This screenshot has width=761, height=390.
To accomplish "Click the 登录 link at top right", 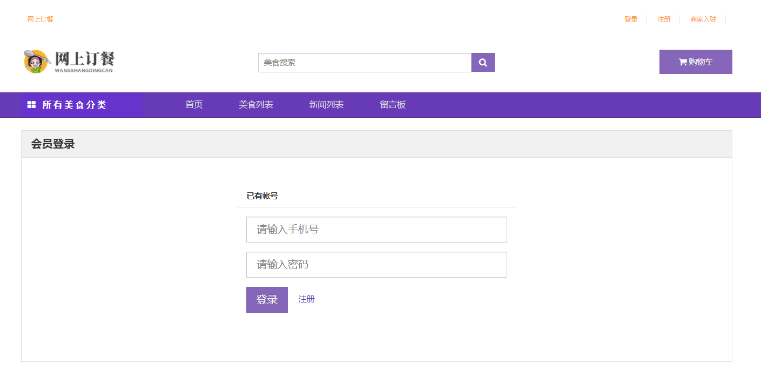I will (x=630, y=19).
